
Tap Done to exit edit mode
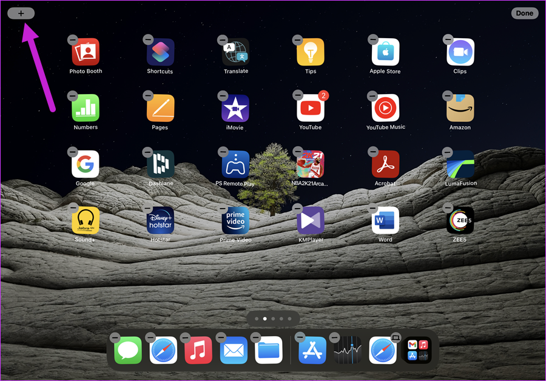click(524, 13)
